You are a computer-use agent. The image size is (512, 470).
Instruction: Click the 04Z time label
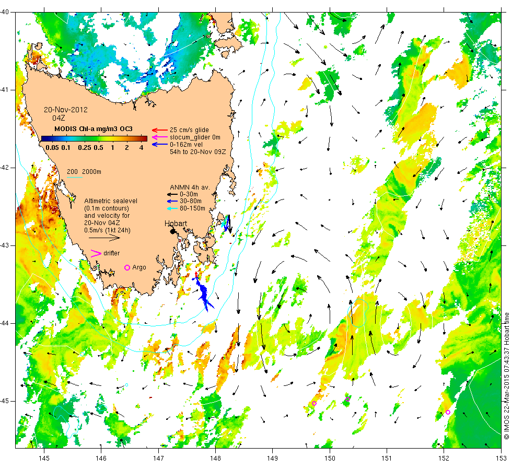(59, 118)
